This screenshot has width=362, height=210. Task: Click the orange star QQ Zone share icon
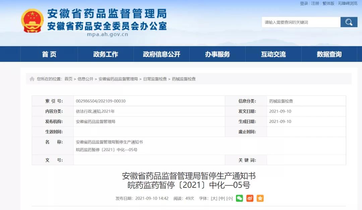pyautogui.click(x=260, y=198)
